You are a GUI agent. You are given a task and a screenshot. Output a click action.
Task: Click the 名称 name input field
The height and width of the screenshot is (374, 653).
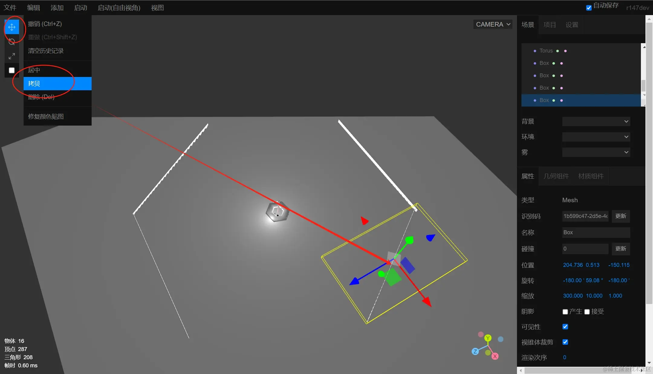click(x=596, y=232)
